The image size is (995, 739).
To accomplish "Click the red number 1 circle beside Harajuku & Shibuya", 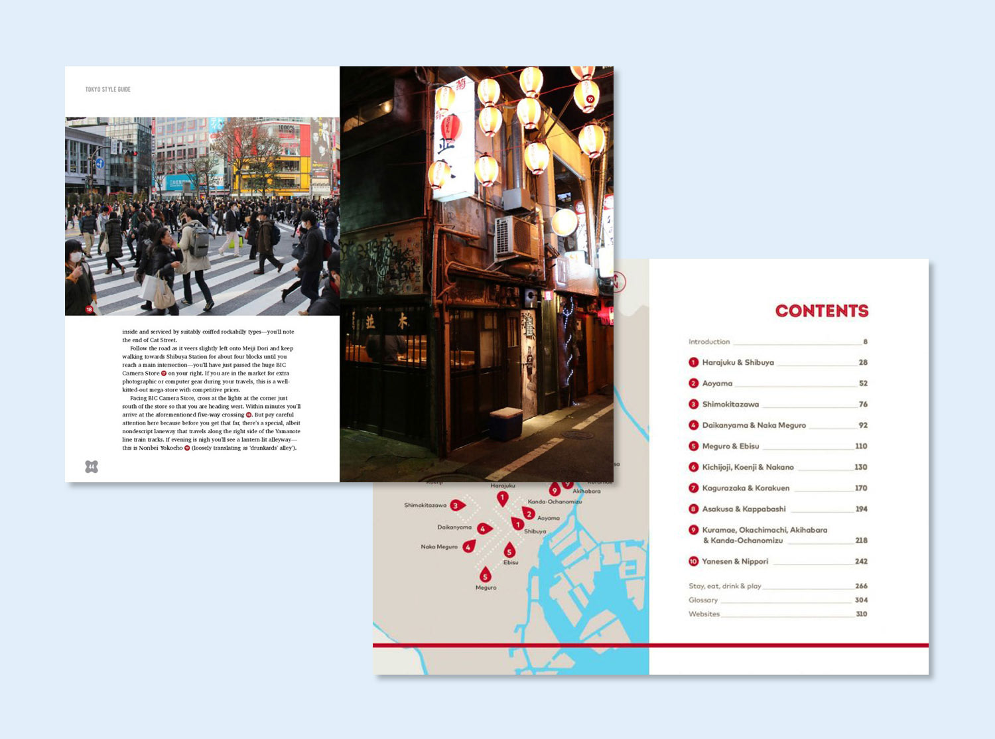I will coord(693,362).
